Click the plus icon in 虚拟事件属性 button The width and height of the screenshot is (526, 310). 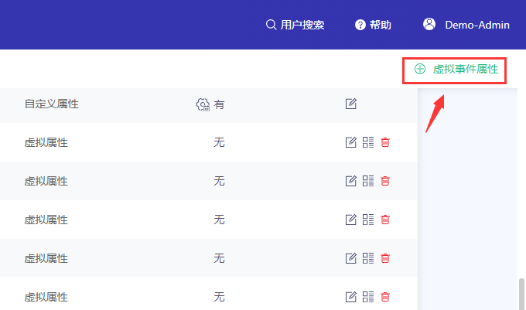420,69
